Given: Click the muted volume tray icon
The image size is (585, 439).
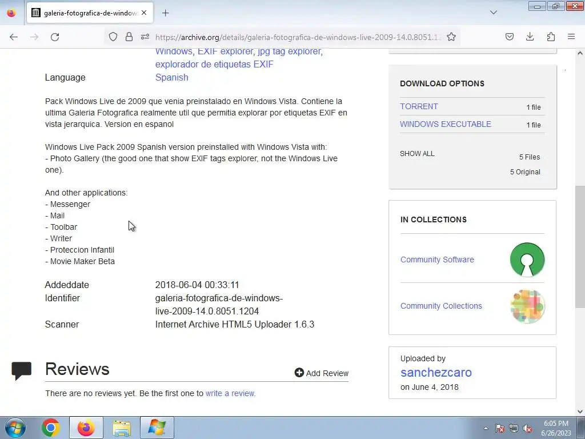Looking at the screenshot, I should coord(527,428).
